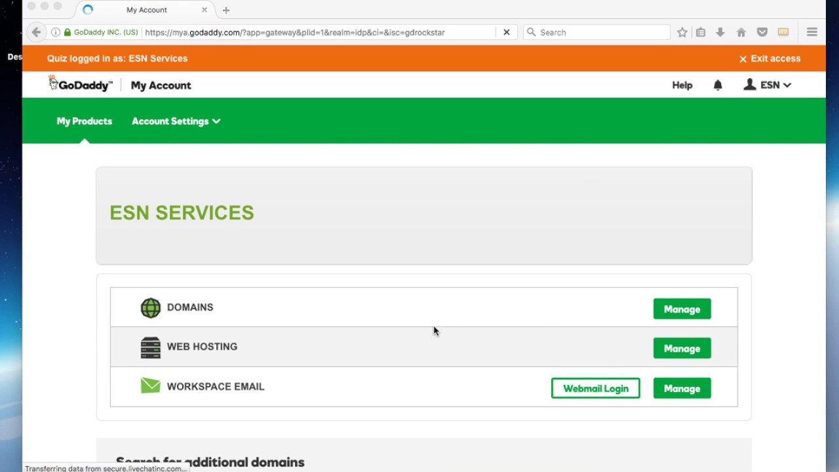Viewport: 839px width, 472px height.
Task: Click the X icon beside Exit access
Action: coord(743,59)
